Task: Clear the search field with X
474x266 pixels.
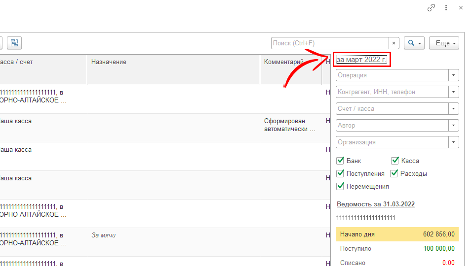Action: (394, 43)
